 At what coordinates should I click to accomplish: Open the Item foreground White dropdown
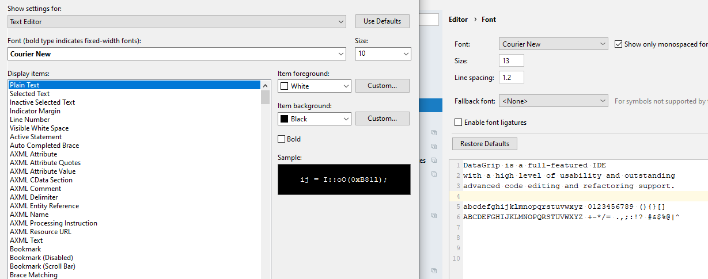pyautogui.click(x=314, y=86)
